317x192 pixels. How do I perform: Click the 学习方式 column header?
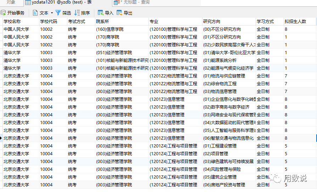click(x=270, y=21)
